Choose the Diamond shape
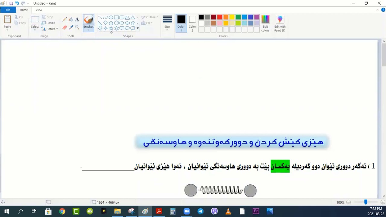This screenshot has width=386, height=217. [x=106, y=23]
